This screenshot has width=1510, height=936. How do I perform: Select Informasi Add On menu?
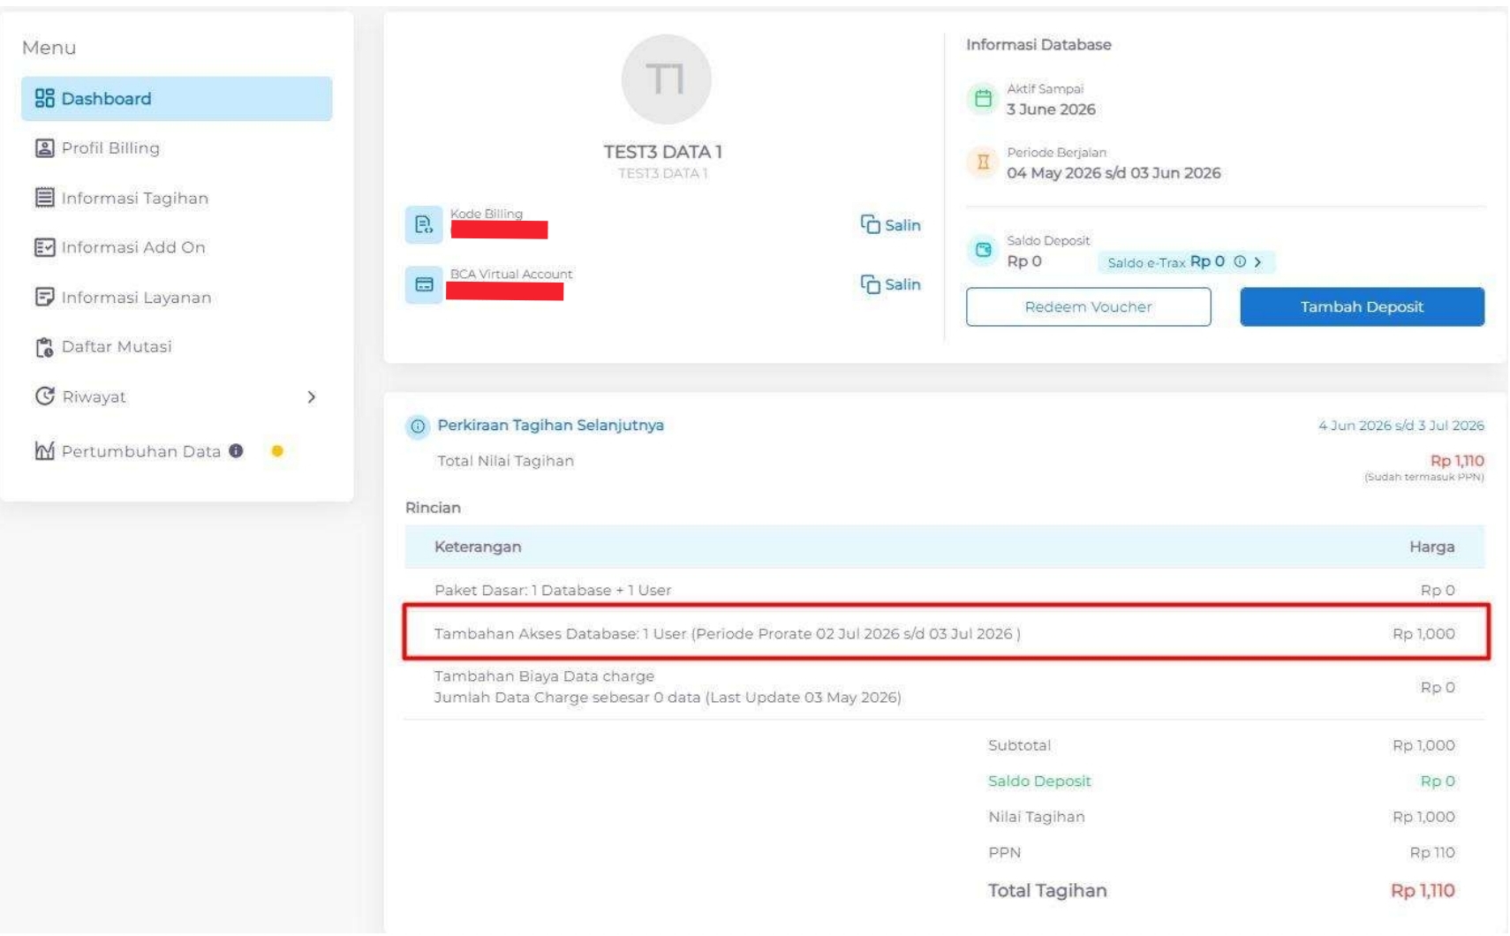132,247
